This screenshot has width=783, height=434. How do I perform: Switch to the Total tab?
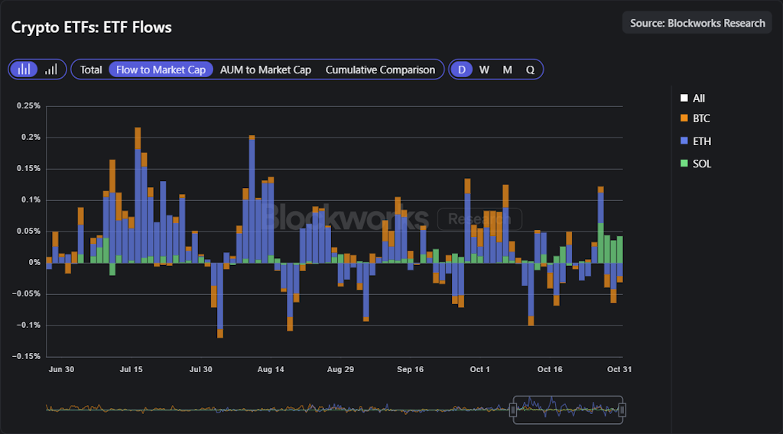[91, 70]
